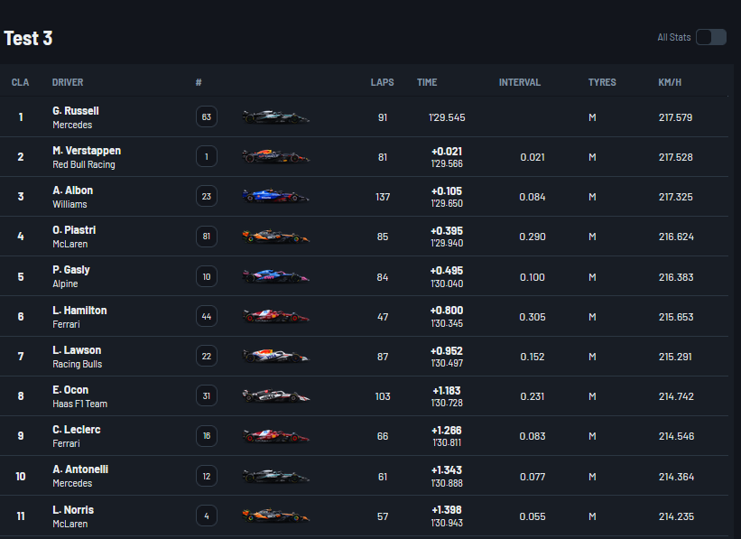
Task: Select C. Leclerc driver name
Action: tap(76, 430)
